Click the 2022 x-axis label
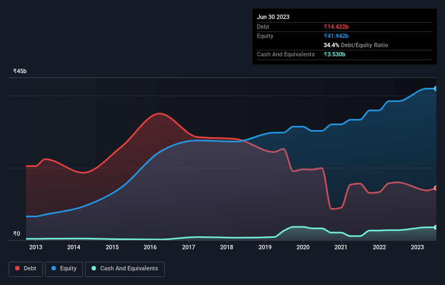445x285 pixels. (379, 247)
